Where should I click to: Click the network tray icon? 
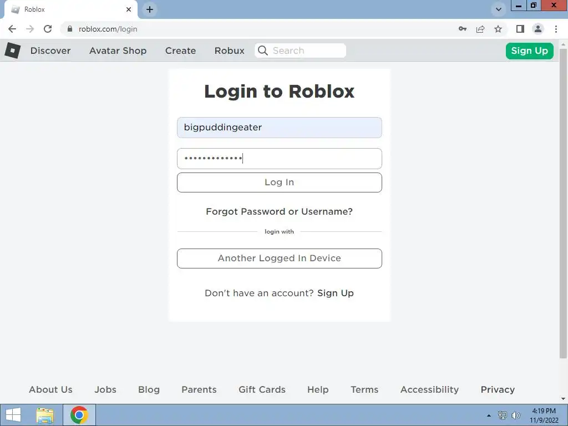tap(502, 415)
